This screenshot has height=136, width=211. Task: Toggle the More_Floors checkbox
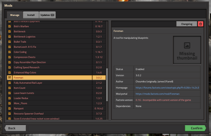coord(10,103)
